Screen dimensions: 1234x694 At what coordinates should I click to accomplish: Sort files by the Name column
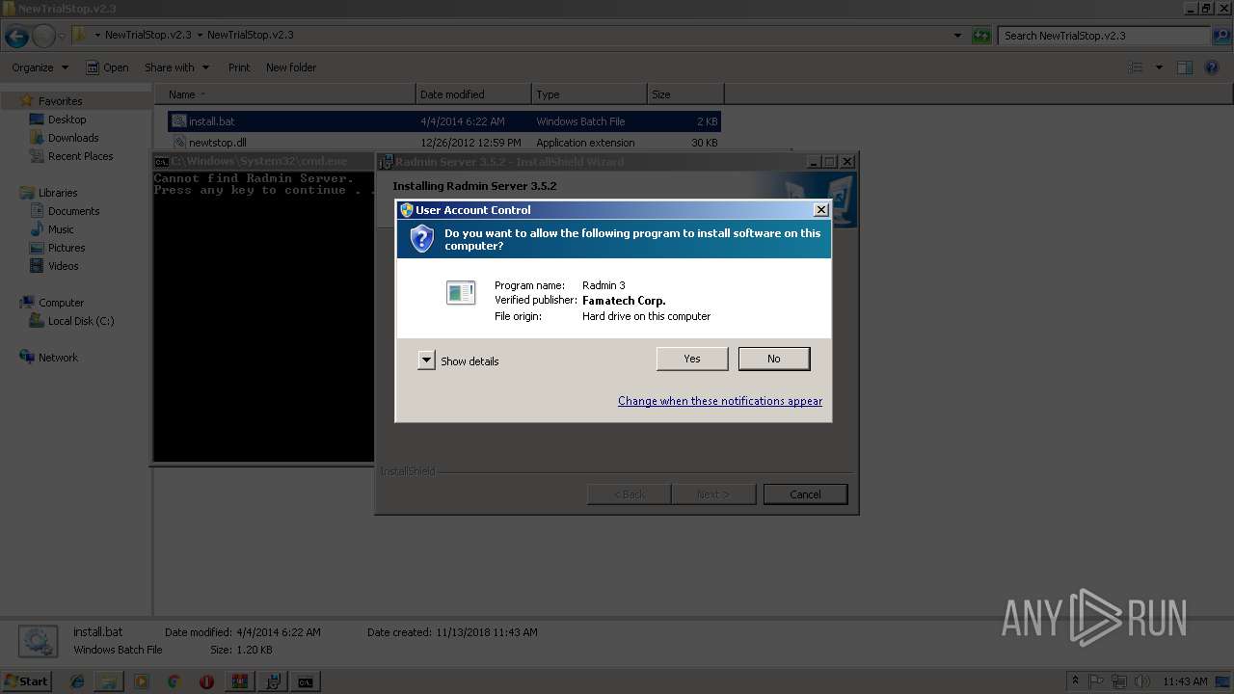click(x=285, y=94)
